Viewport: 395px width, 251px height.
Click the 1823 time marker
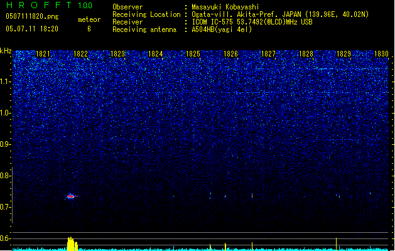tap(118, 54)
